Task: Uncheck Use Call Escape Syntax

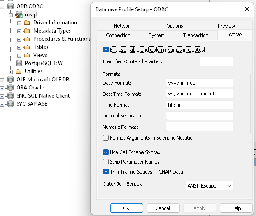Action: (x=106, y=152)
